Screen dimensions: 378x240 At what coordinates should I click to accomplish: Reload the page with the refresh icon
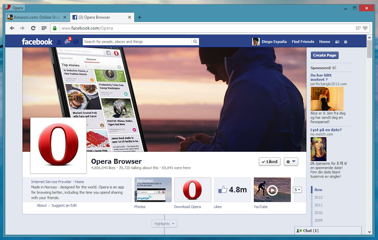(x=33, y=28)
